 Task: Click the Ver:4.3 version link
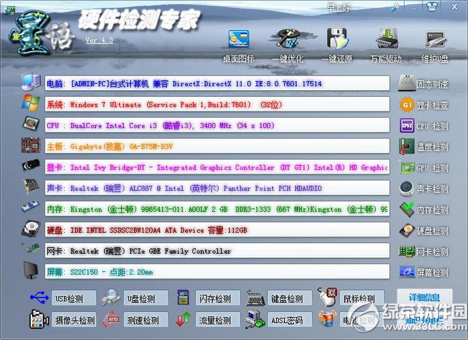(99, 40)
